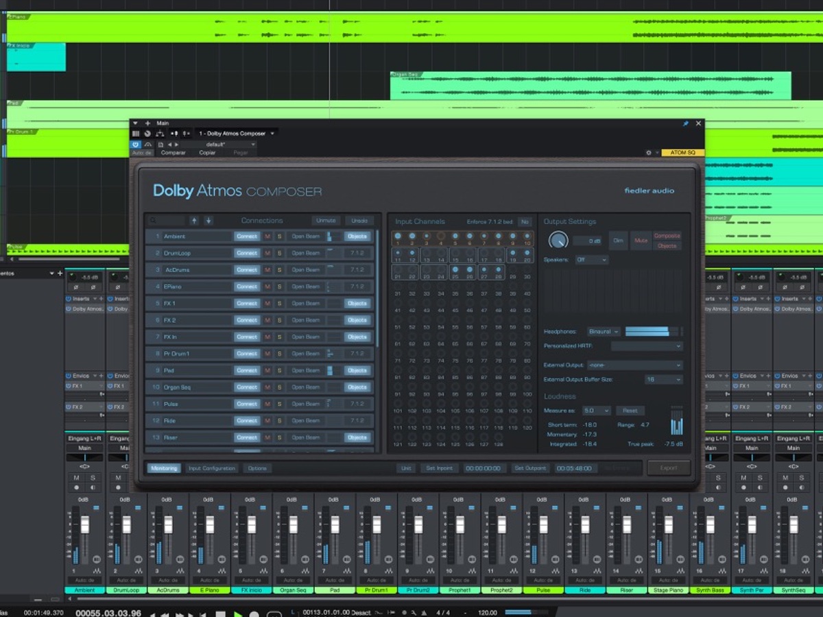This screenshot has height=617, width=823.
Task: Select input channel circle 25
Action: point(455,270)
